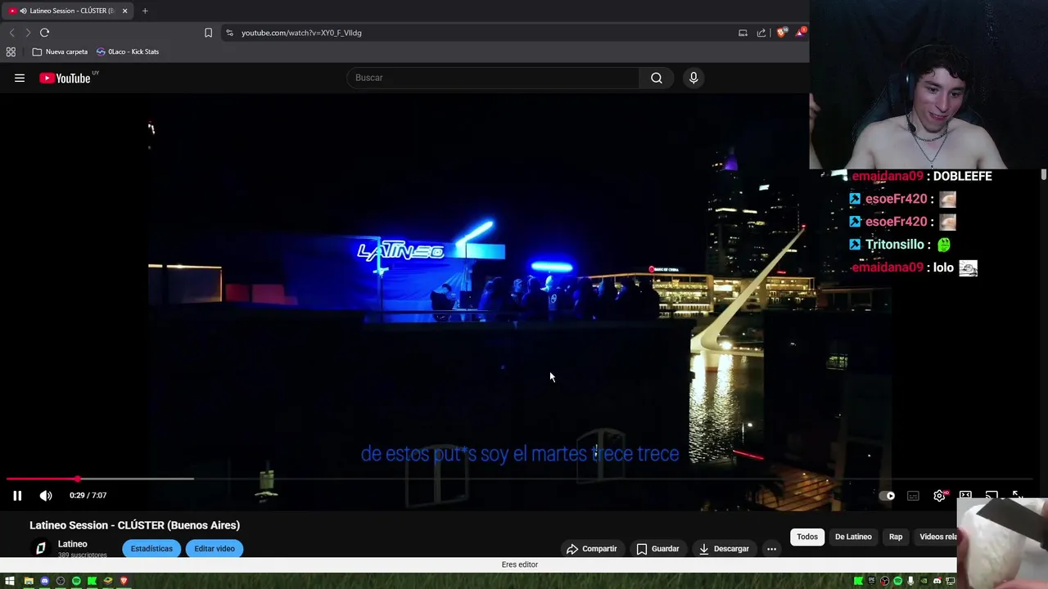Open the browser share icon
The height and width of the screenshot is (589, 1048).
click(761, 33)
